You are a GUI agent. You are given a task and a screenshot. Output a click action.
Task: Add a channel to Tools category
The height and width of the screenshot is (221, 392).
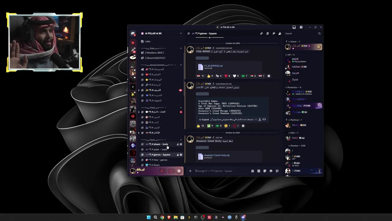181,140
